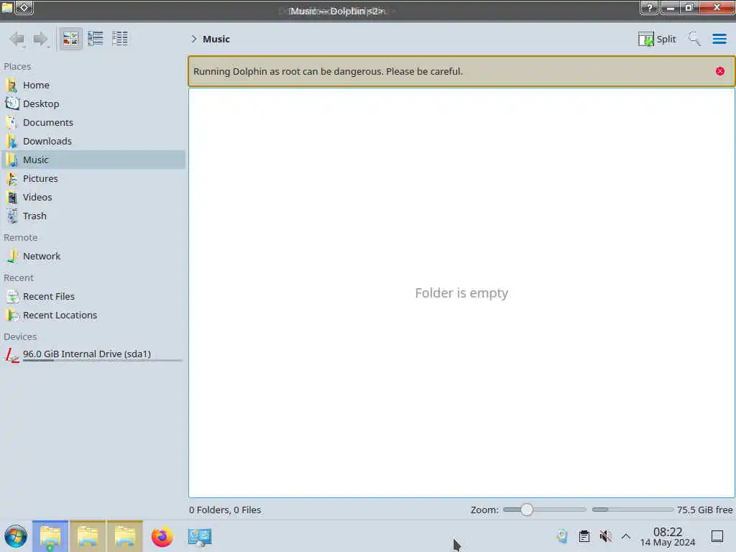This screenshot has height=552, width=736.
Task: Select Music in Places panel
Action: point(93,160)
